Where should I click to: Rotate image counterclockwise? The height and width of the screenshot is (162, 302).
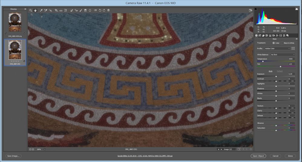[100, 10]
